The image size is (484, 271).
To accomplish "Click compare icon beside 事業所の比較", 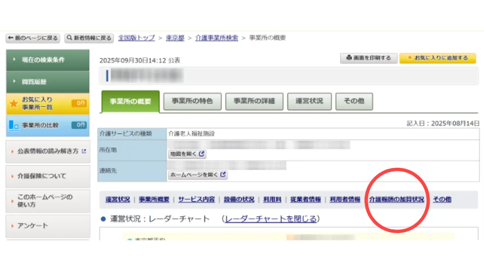I will pyautogui.click(x=14, y=125).
